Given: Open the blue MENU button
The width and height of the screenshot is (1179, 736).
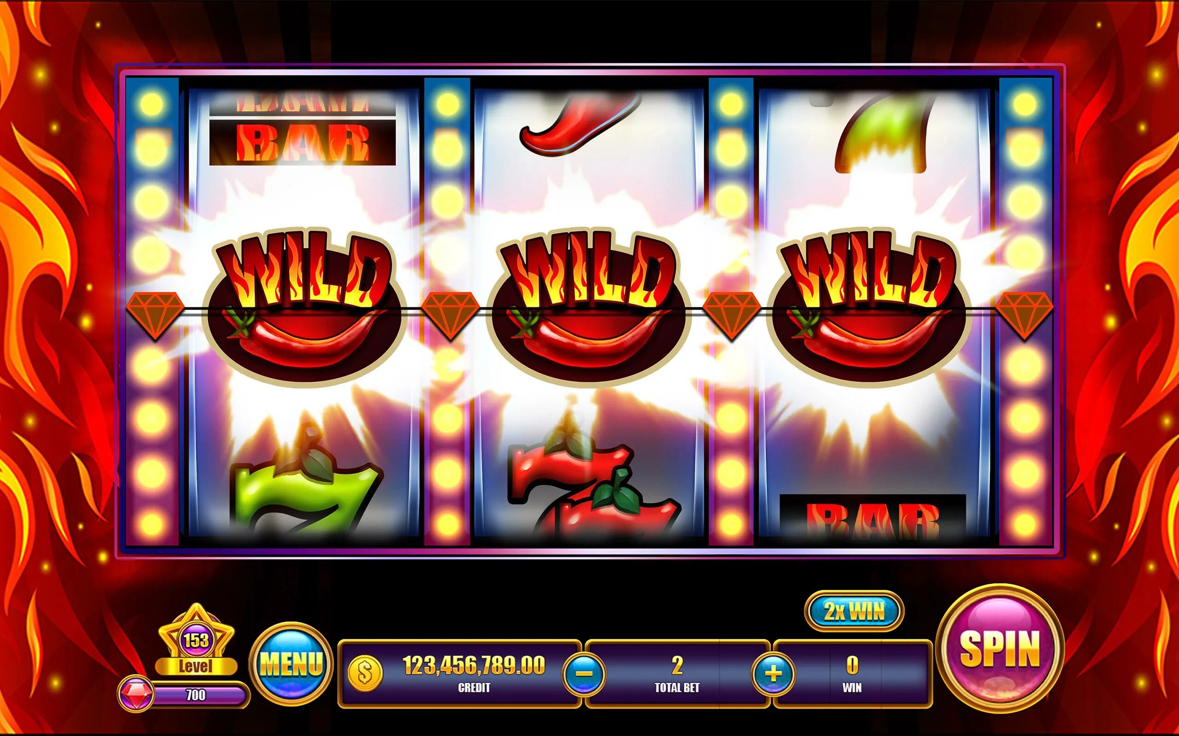Looking at the screenshot, I should tap(292, 663).
